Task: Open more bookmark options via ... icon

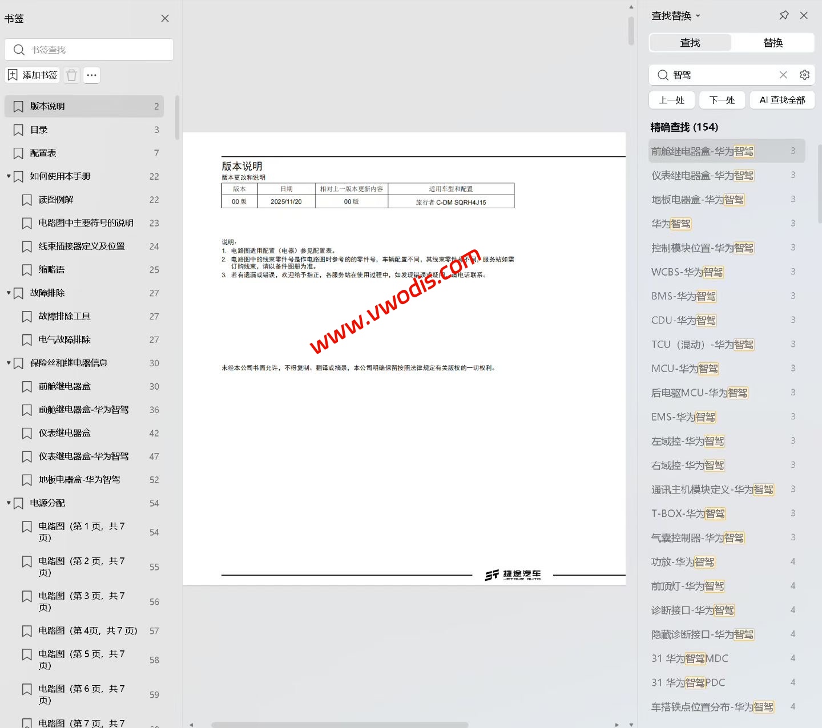Action: click(x=91, y=75)
